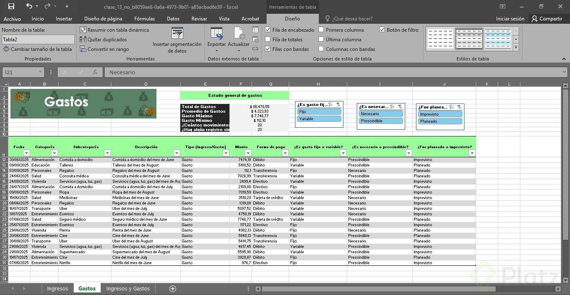This screenshot has height=295, width=570.
Task: Add a new sheet with plus icon
Action: click(x=172, y=289)
